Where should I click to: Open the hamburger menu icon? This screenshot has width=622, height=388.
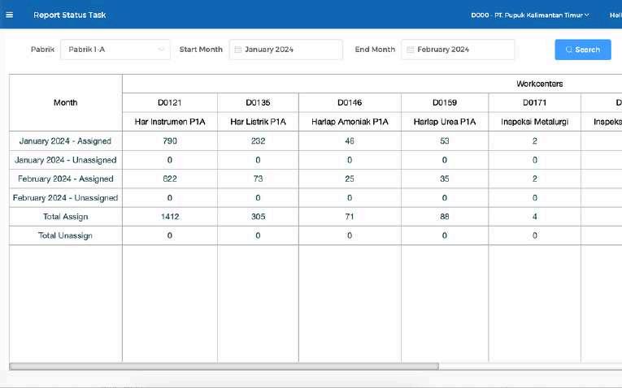click(10, 15)
